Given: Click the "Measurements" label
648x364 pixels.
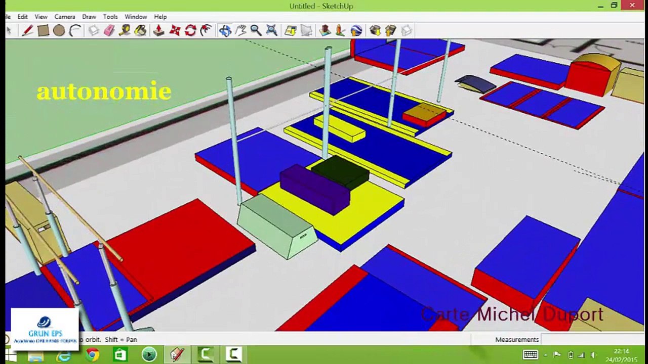Looking at the screenshot, I should (517, 340).
